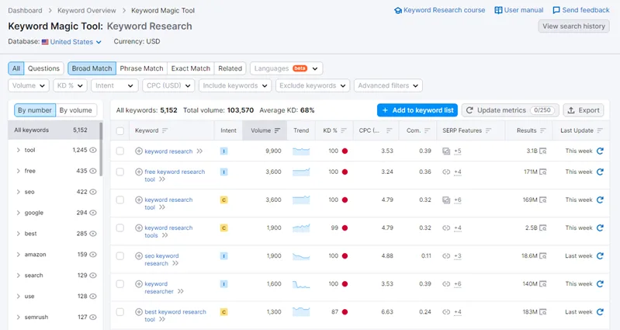Switch to the Questions tab
Image resolution: width=620 pixels, height=330 pixels.
(44, 68)
